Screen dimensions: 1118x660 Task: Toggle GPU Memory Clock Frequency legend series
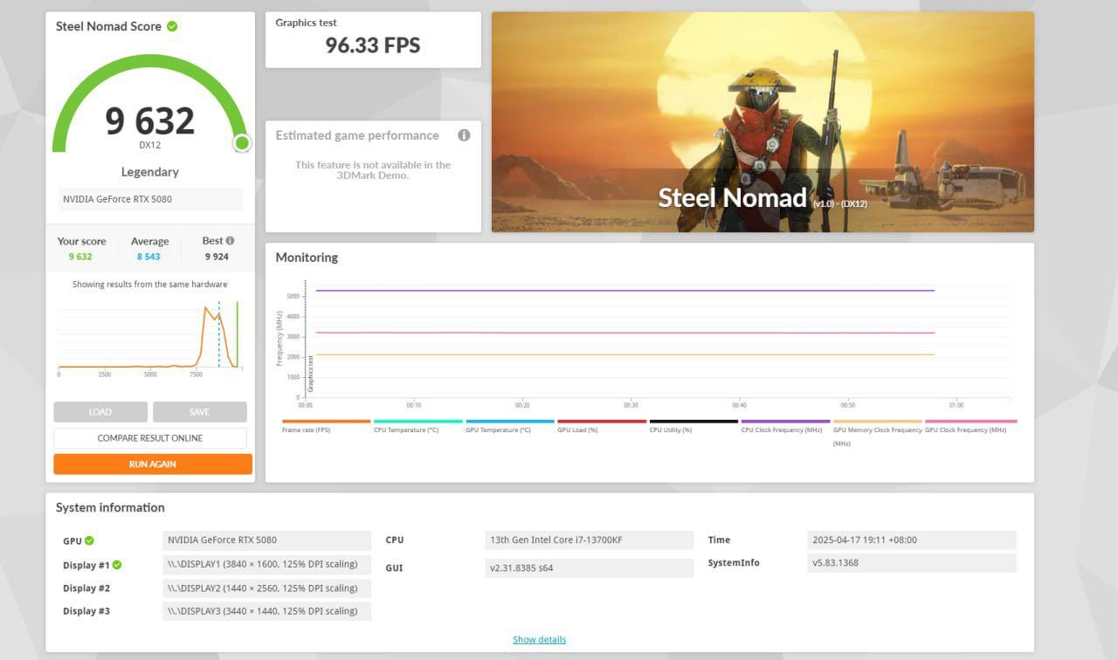tap(877, 432)
